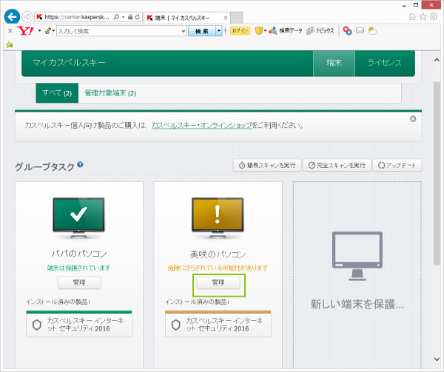This screenshot has width=444, height=372.
Task: Open the browser home icon
Action: click(x=412, y=17)
